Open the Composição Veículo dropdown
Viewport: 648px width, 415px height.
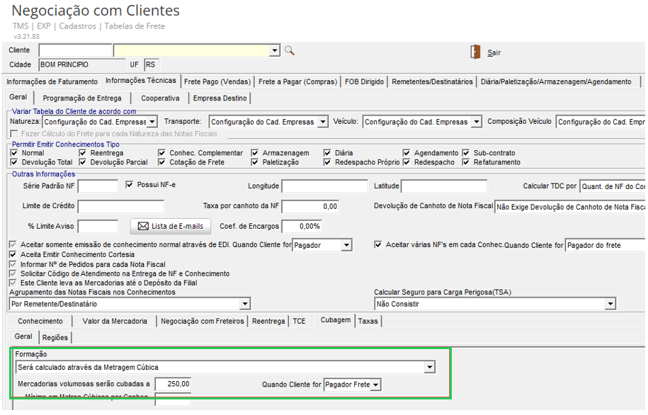[x=601, y=122]
